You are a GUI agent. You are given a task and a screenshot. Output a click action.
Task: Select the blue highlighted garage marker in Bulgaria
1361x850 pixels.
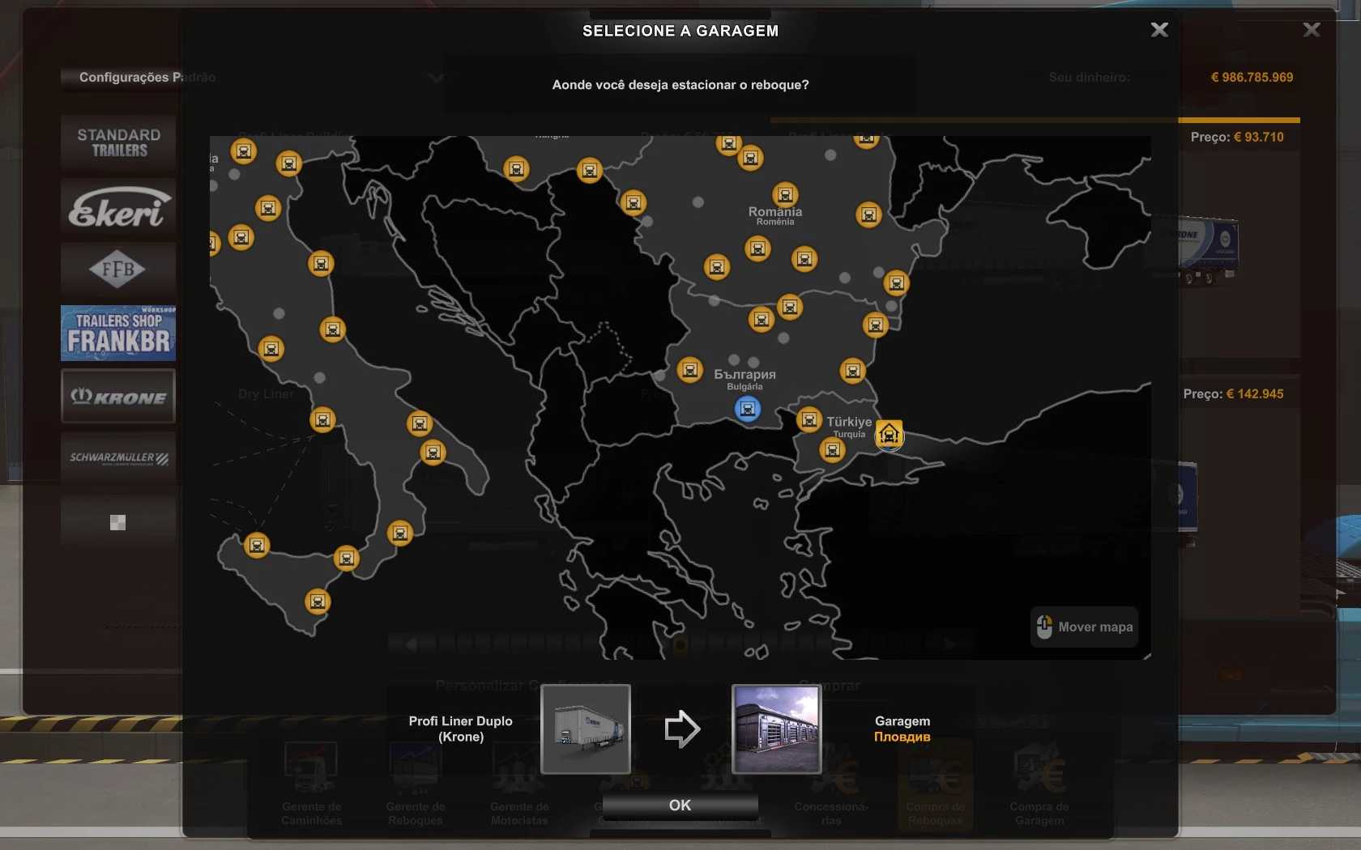pos(747,409)
